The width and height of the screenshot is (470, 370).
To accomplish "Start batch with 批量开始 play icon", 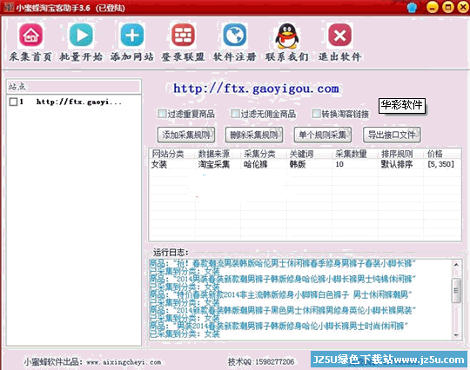I will 81,36.
